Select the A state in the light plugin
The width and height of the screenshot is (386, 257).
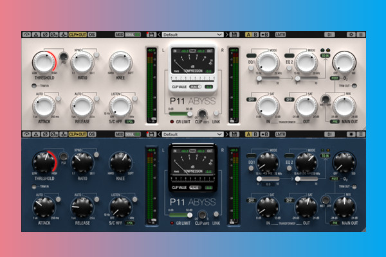pos(248,35)
